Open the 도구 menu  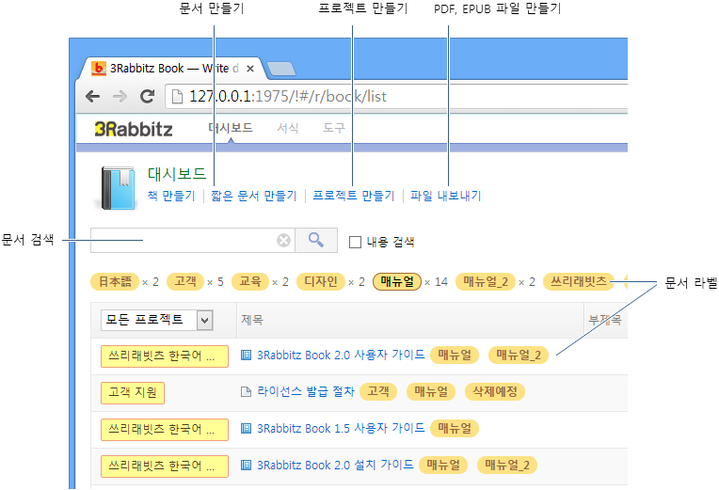(334, 128)
